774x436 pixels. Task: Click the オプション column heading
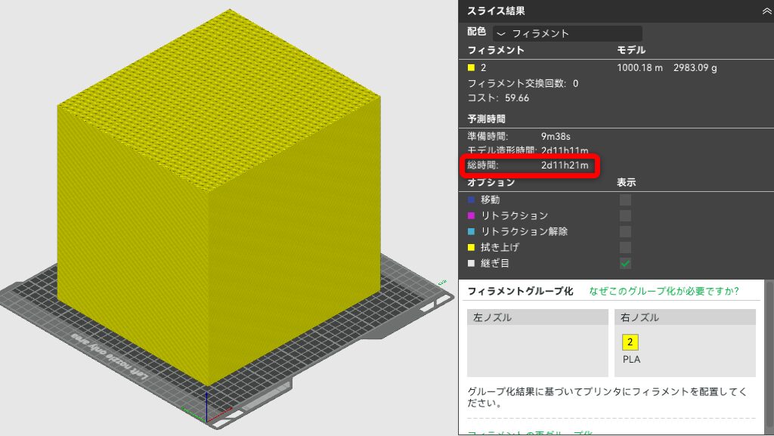(491, 182)
